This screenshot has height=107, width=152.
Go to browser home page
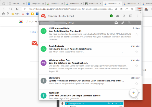17,9
